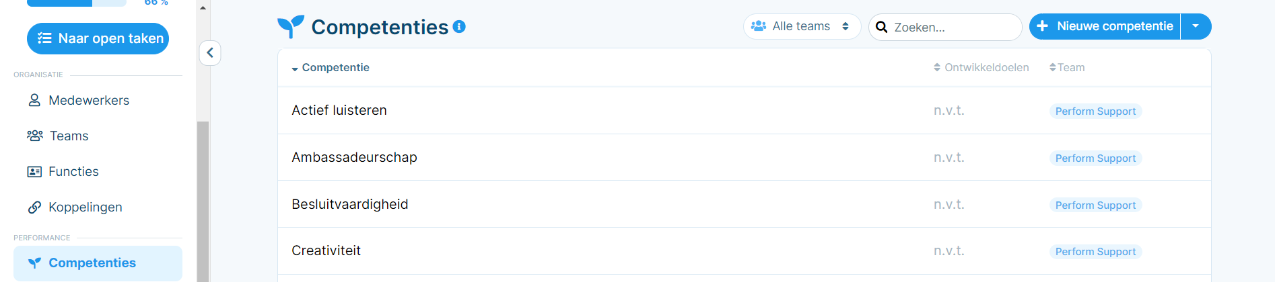The image size is (1275, 282).
Task: Collapse the sidebar with the chevron button
Action: coord(210,52)
